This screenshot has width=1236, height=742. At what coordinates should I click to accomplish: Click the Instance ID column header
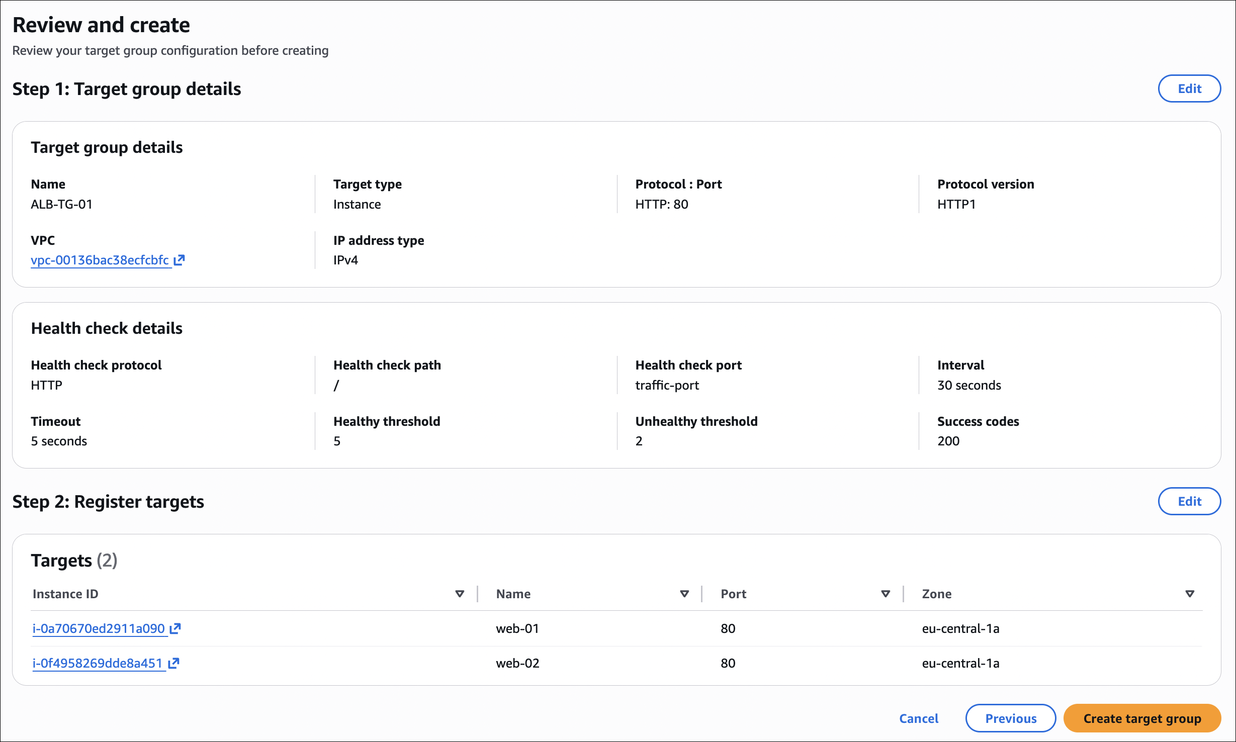[65, 594]
